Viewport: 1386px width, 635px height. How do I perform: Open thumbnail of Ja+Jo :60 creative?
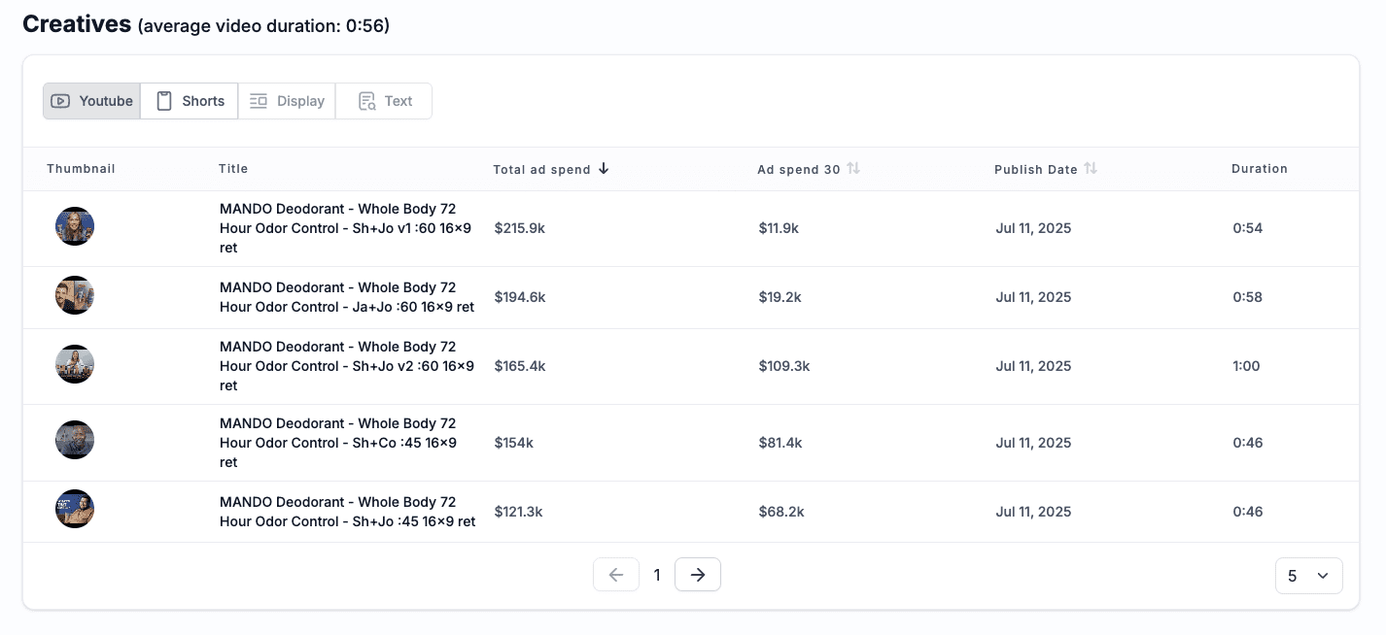[x=75, y=296]
